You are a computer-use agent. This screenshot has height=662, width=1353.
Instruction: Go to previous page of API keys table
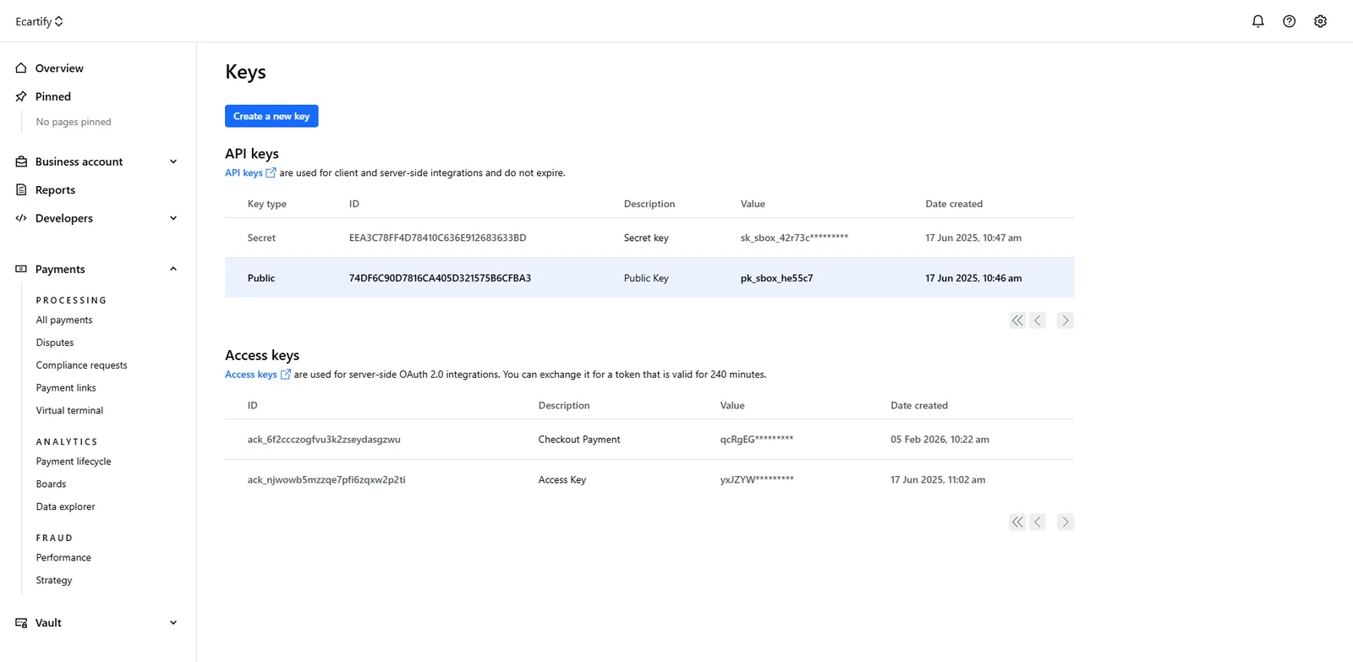pos(1038,320)
